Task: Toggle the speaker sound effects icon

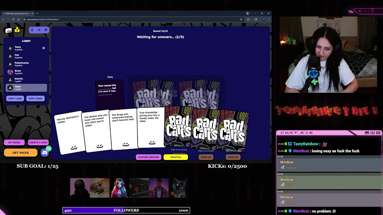Action: (39, 30)
